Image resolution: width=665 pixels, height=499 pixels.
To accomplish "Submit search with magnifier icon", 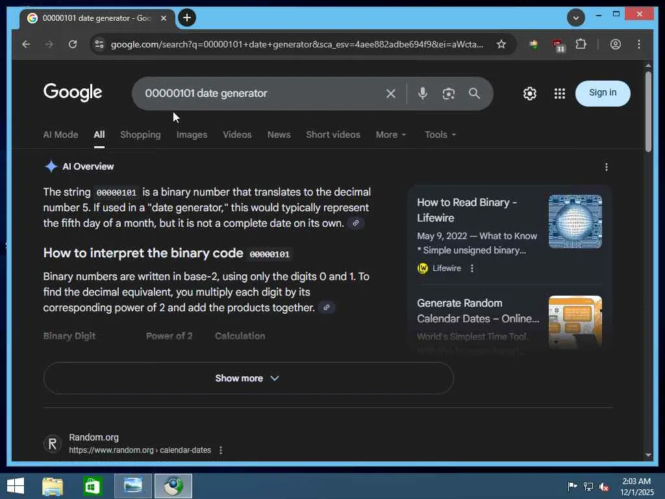I will [474, 94].
